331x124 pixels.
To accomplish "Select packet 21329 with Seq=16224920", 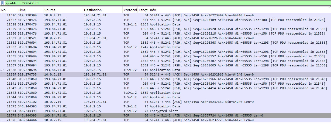I will (165, 29).
